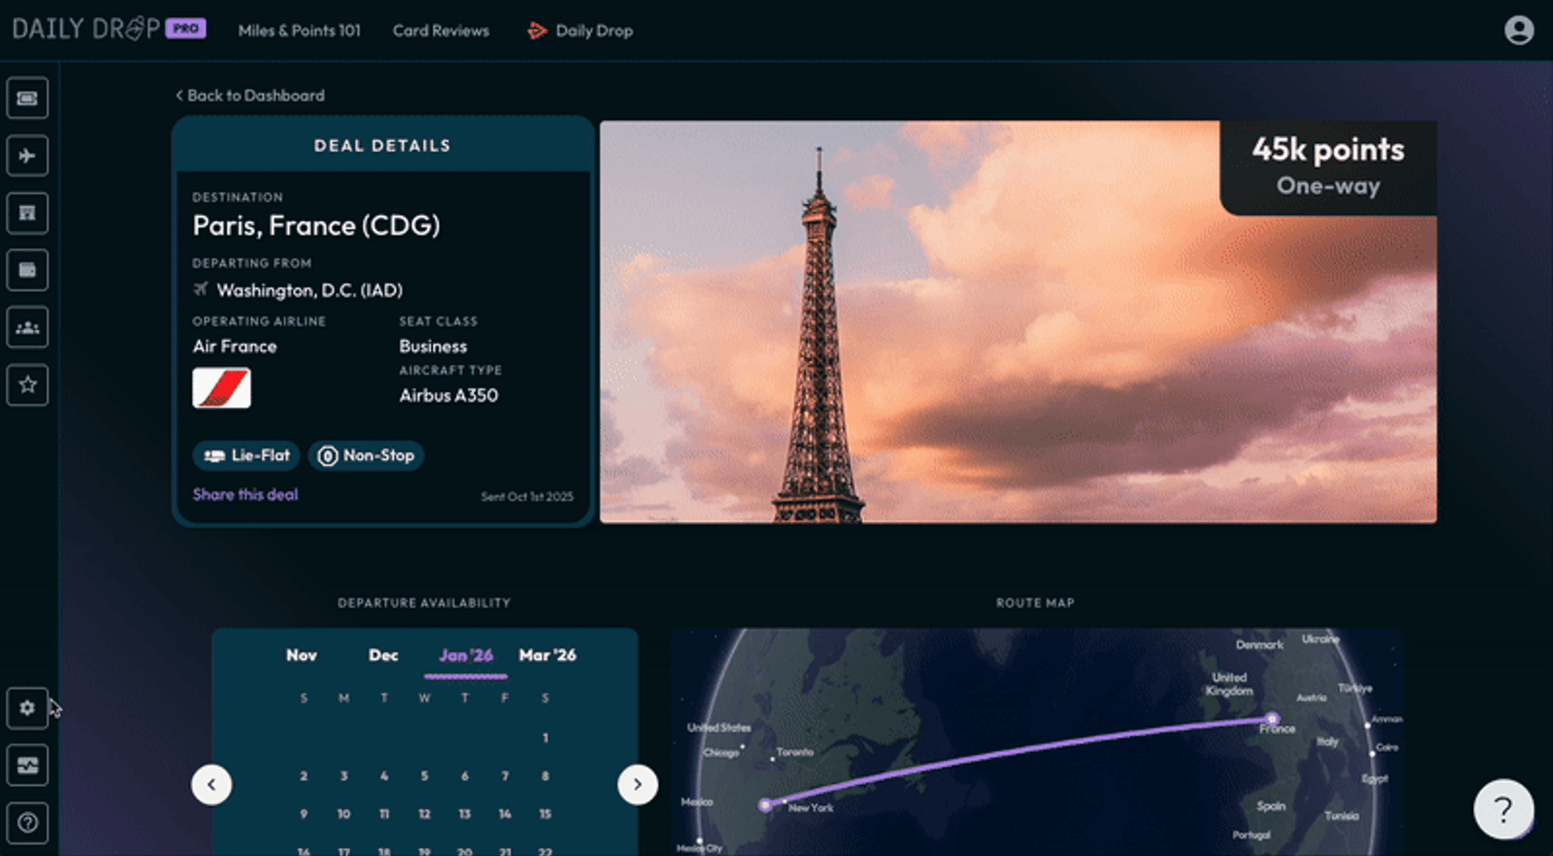Open the ticket icon in the sidebar

(x=27, y=98)
